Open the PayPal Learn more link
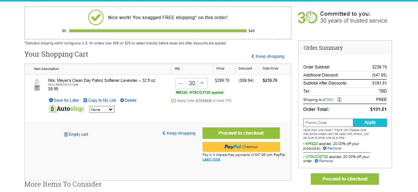The width and height of the screenshot is (418, 192). tap(211, 159)
